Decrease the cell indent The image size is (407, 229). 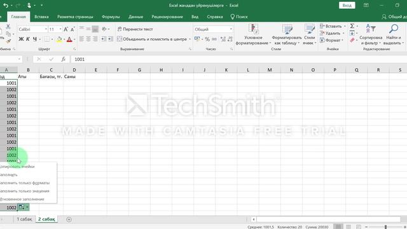(x=104, y=39)
